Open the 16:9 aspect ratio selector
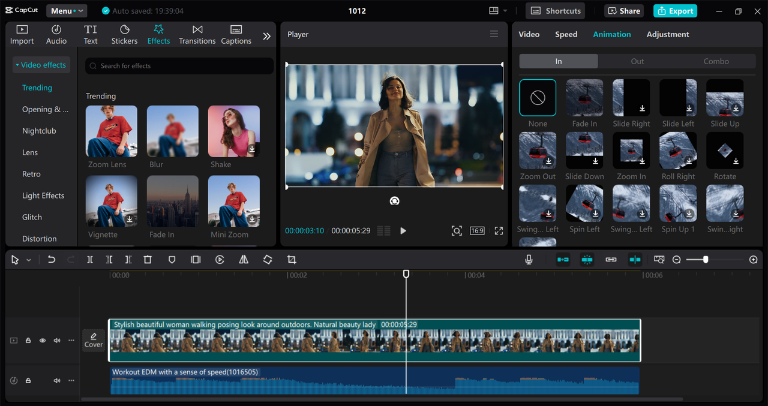 (x=477, y=231)
